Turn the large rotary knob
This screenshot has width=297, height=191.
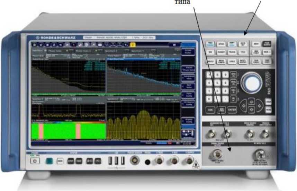251,84
